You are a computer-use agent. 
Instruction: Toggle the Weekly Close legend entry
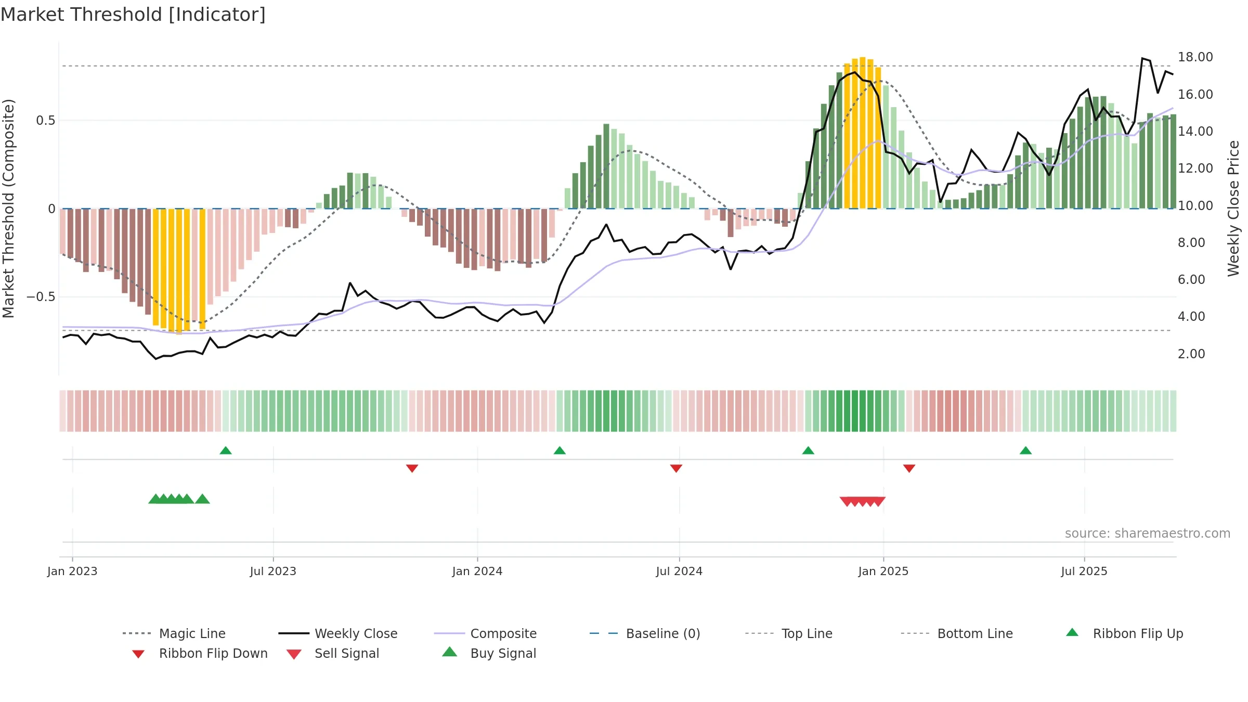point(338,633)
